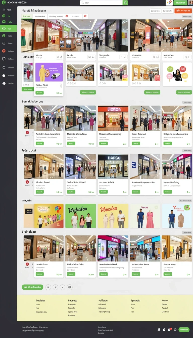Click inside the top search field
The width and height of the screenshot is (193, 338).
pyautogui.click(x=102, y=3)
